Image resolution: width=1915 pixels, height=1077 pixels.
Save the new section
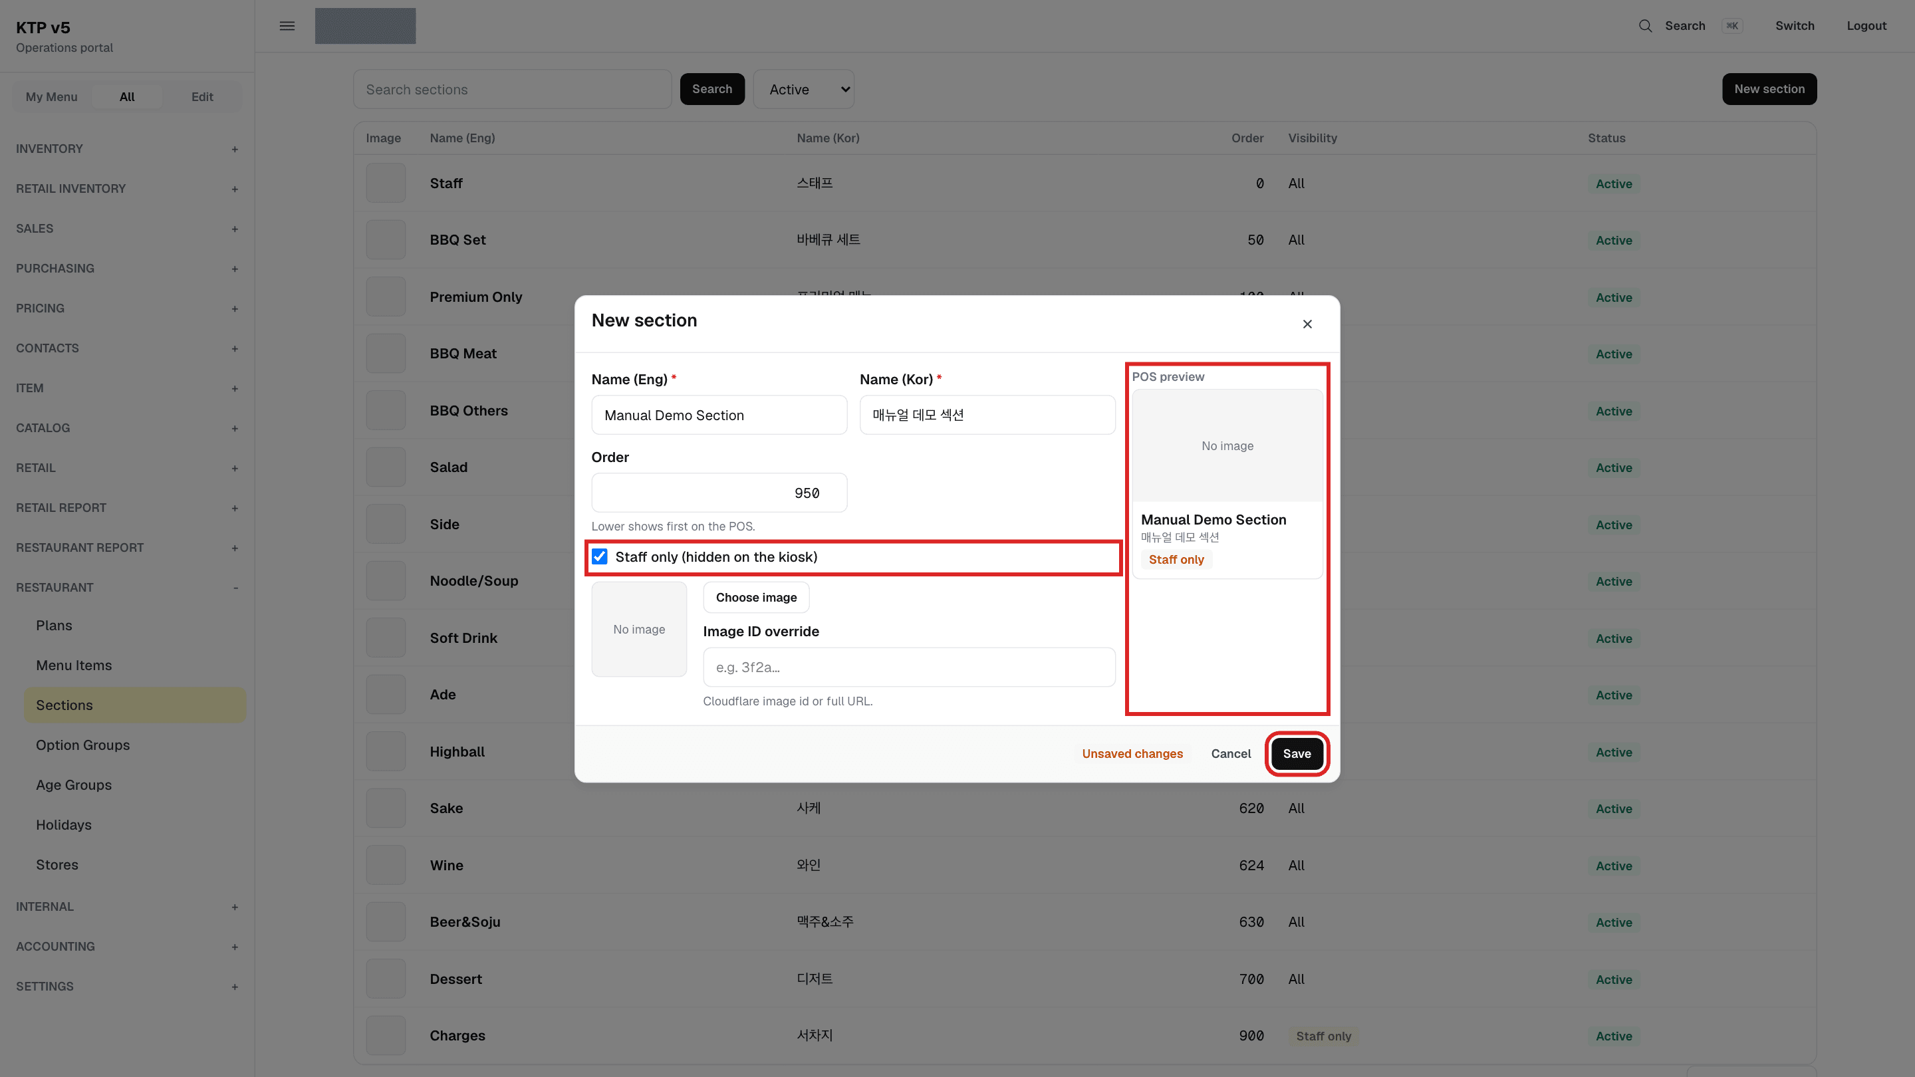(x=1297, y=754)
